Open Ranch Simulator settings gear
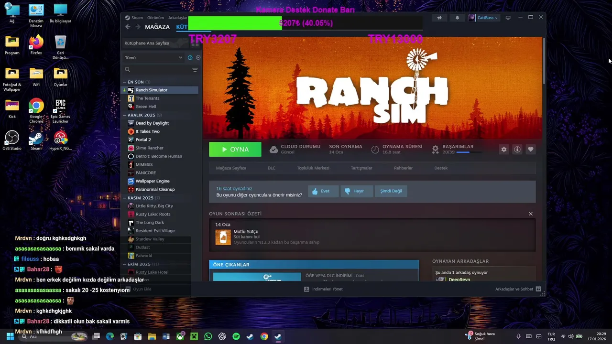This screenshot has height=344, width=612. (503, 150)
